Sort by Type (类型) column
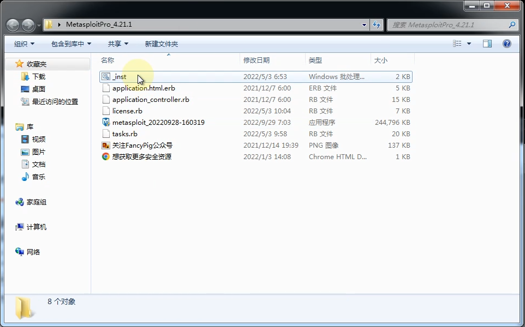This screenshot has width=525, height=327. pyautogui.click(x=315, y=60)
